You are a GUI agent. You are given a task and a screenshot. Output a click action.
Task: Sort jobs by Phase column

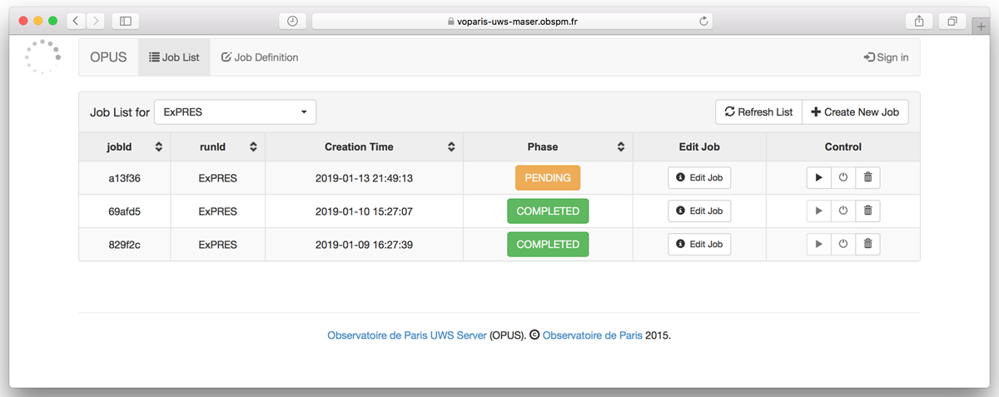[620, 147]
